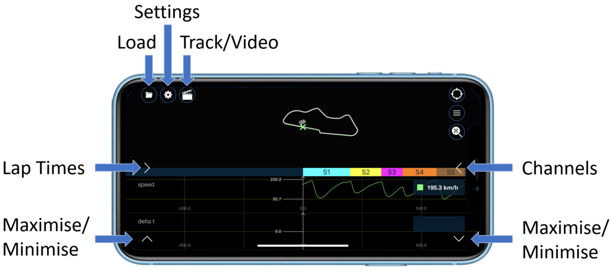Switch Track/Video with the clapperboard icon
This screenshot has height=276, width=611.
click(x=187, y=94)
